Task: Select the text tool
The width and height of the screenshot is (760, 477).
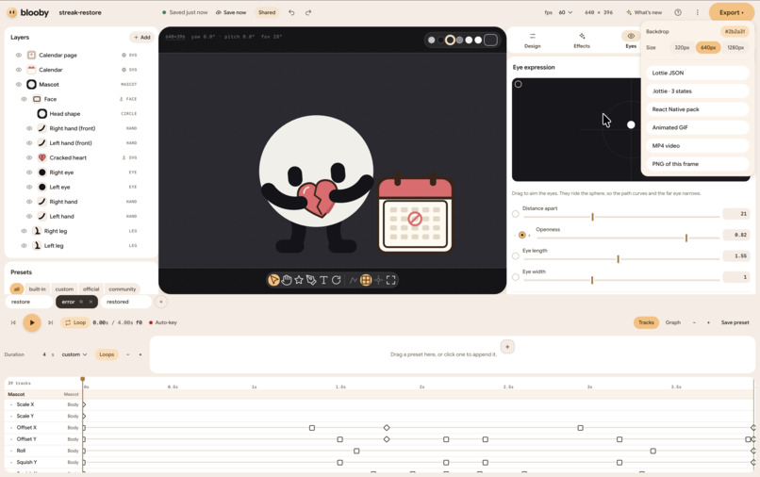Action: [323, 280]
